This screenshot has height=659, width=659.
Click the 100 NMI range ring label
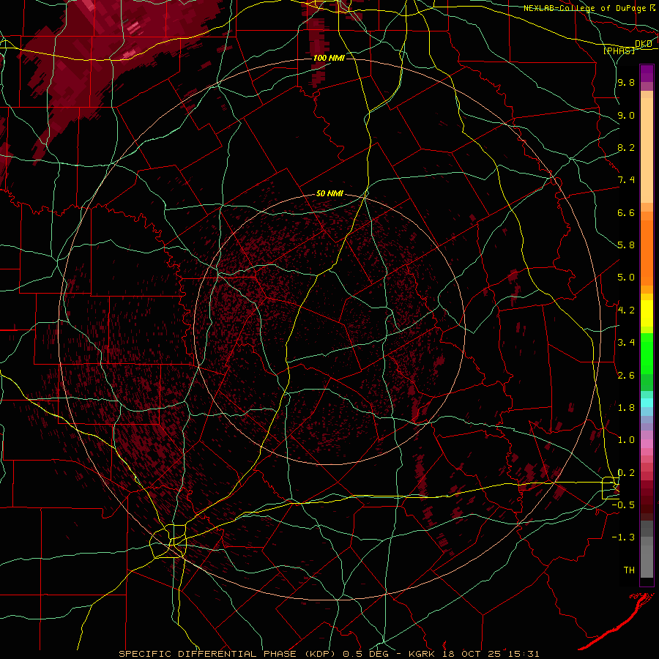[x=329, y=58]
